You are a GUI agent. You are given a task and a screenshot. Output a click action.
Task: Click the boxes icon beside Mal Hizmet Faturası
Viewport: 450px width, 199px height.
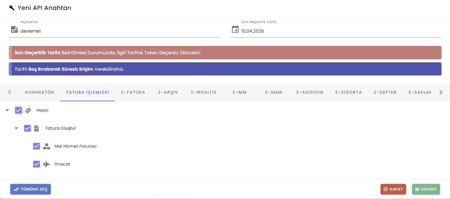[x=46, y=146]
